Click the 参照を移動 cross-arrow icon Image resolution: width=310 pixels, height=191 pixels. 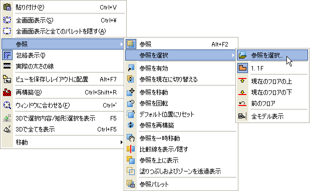[131, 92]
